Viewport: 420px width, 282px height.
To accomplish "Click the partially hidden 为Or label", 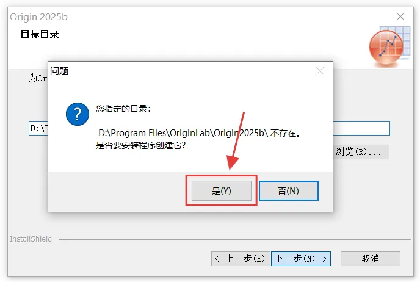I will (x=38, y=78).
